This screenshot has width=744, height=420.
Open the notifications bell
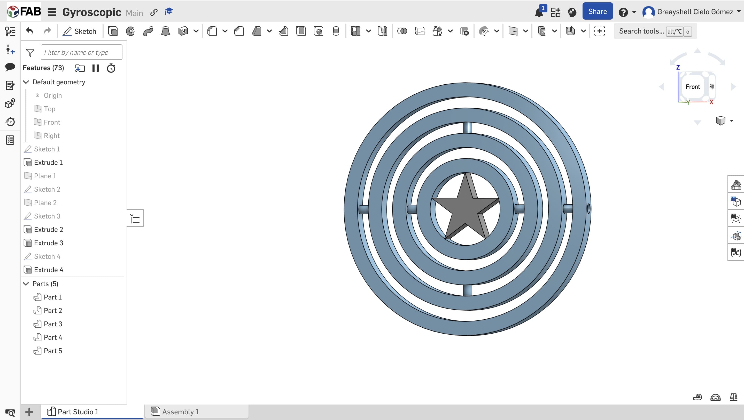tap(539, 12)
